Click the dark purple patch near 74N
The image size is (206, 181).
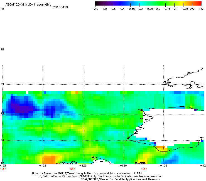tap(22, 108)
